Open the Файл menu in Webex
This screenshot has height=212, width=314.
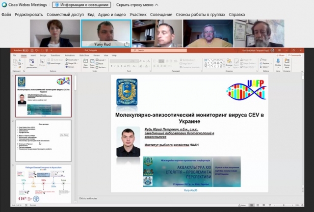point(6,15)
